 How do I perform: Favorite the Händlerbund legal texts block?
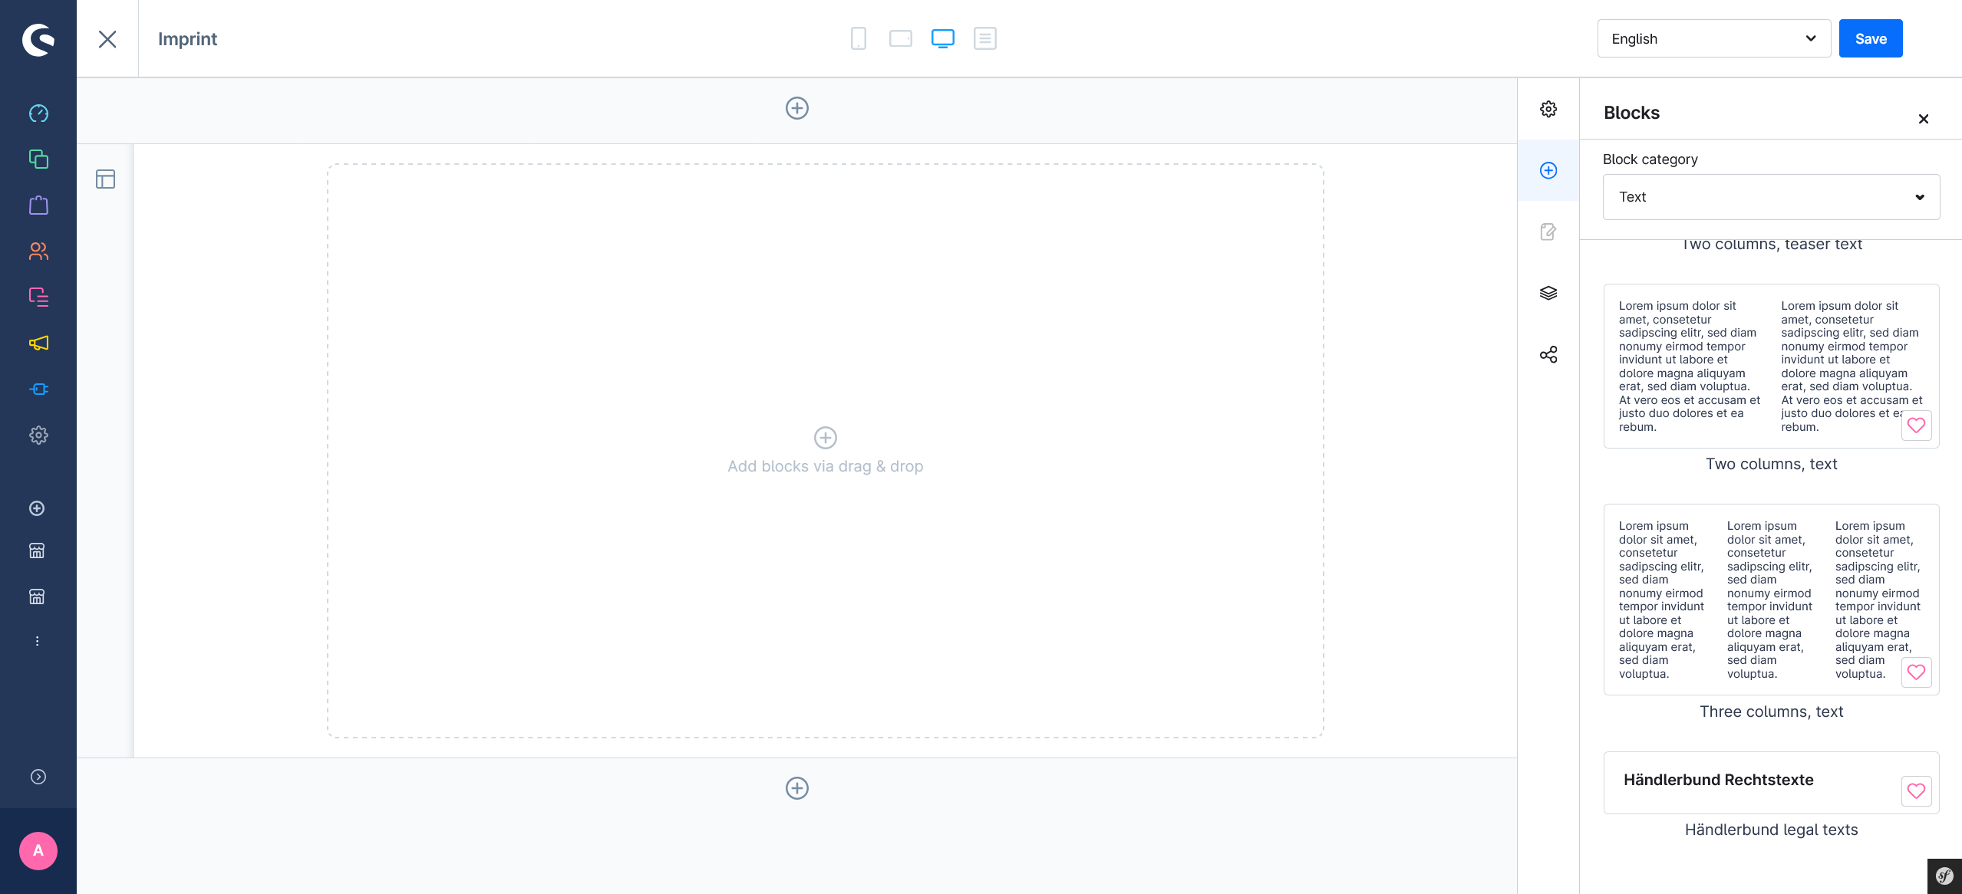coord(1916,791)
